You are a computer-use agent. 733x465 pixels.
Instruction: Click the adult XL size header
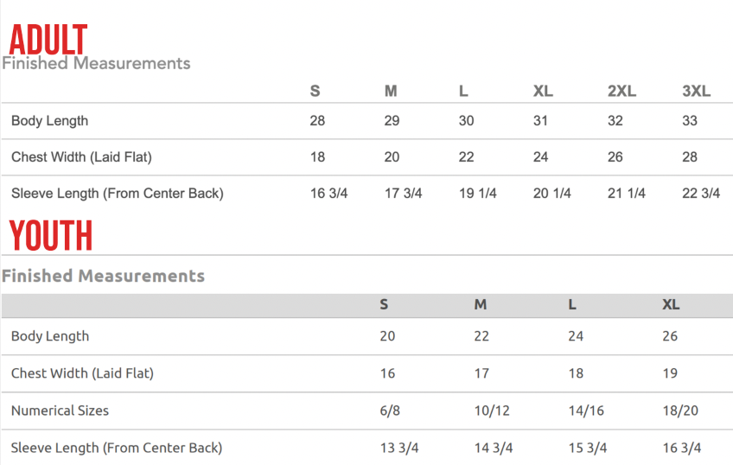click(x=543, y=91)
